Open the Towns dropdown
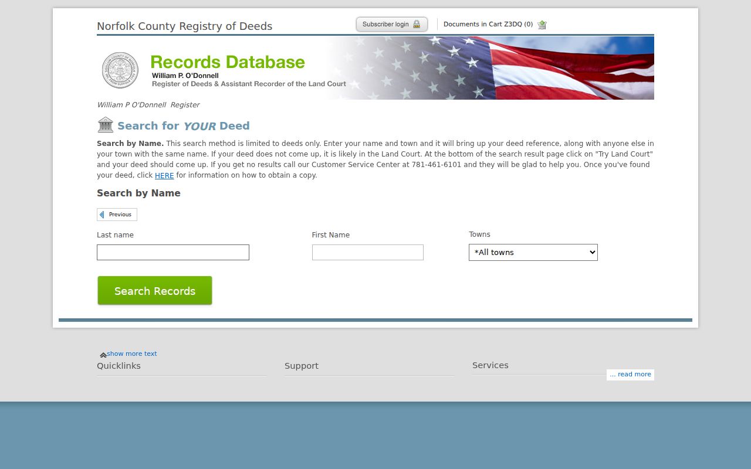751x469 pixels. coord(533,253)
